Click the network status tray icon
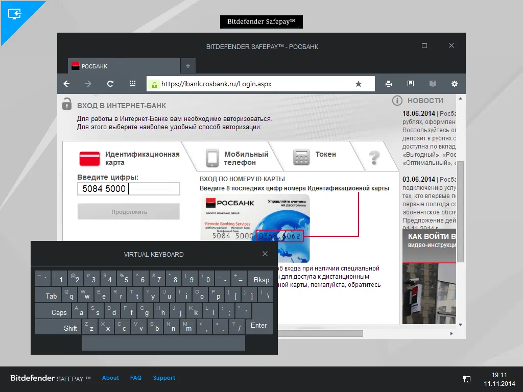The image size is (523, 392). coord(467,379)
